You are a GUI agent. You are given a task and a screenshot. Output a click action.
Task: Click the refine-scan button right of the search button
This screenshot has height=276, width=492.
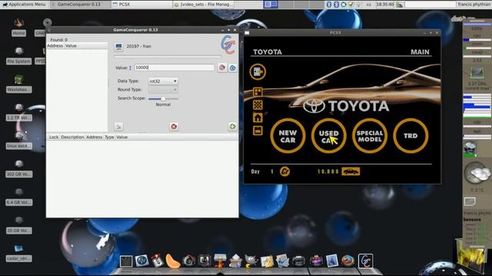click(232, 67)
